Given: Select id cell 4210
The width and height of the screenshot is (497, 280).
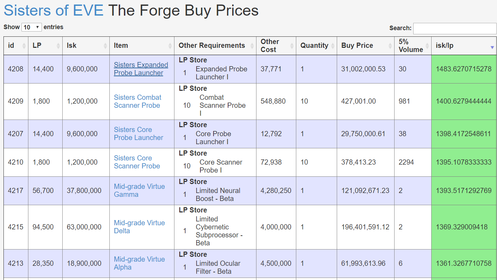Looking at the screenshot, I should coord(16,162).
